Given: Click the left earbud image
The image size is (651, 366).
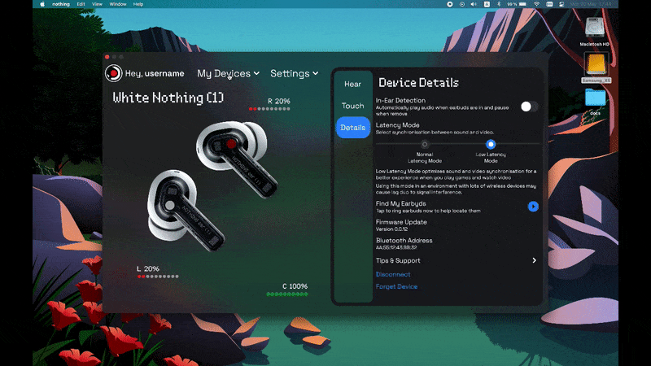Looking at the screenshot, I should pyautogui.click(x=185, y=209).
